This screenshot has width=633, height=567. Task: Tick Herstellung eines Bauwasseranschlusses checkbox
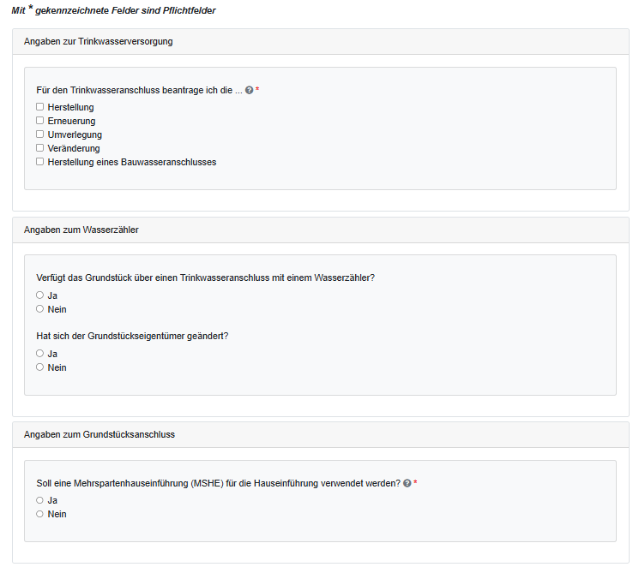39,162
